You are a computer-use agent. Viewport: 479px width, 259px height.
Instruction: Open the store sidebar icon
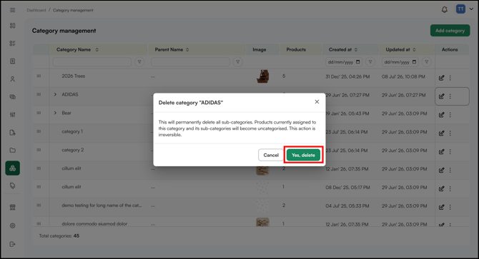(13, 207)
